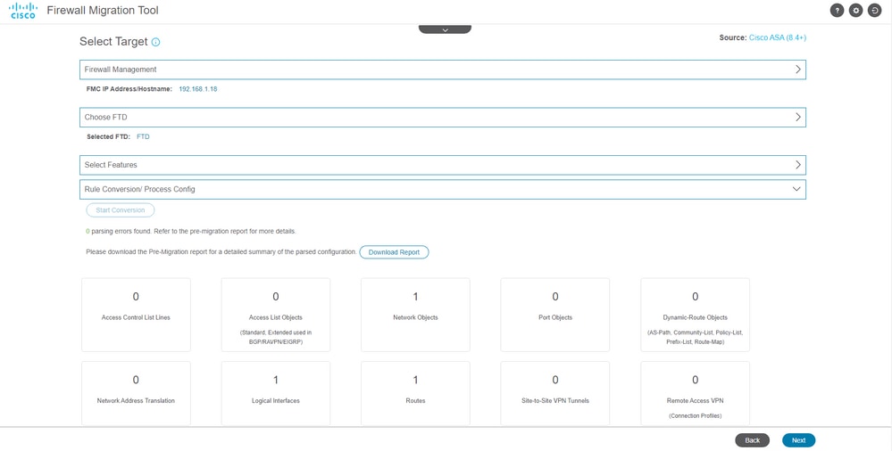This screenshot has height=451, width=892.
Task: Select the Network Address Translation card
Action: click(136, 393)
